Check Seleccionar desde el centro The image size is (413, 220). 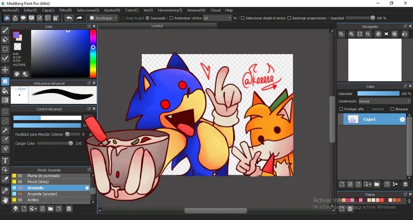coord(243,18)
